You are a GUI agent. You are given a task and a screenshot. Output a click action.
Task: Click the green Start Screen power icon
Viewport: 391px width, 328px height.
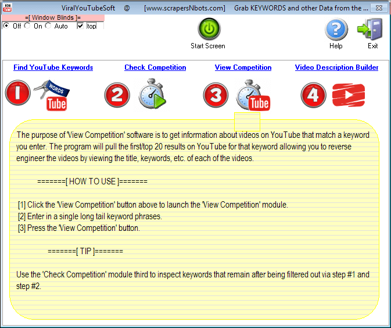pyautogui.click(x=209, y=29)
